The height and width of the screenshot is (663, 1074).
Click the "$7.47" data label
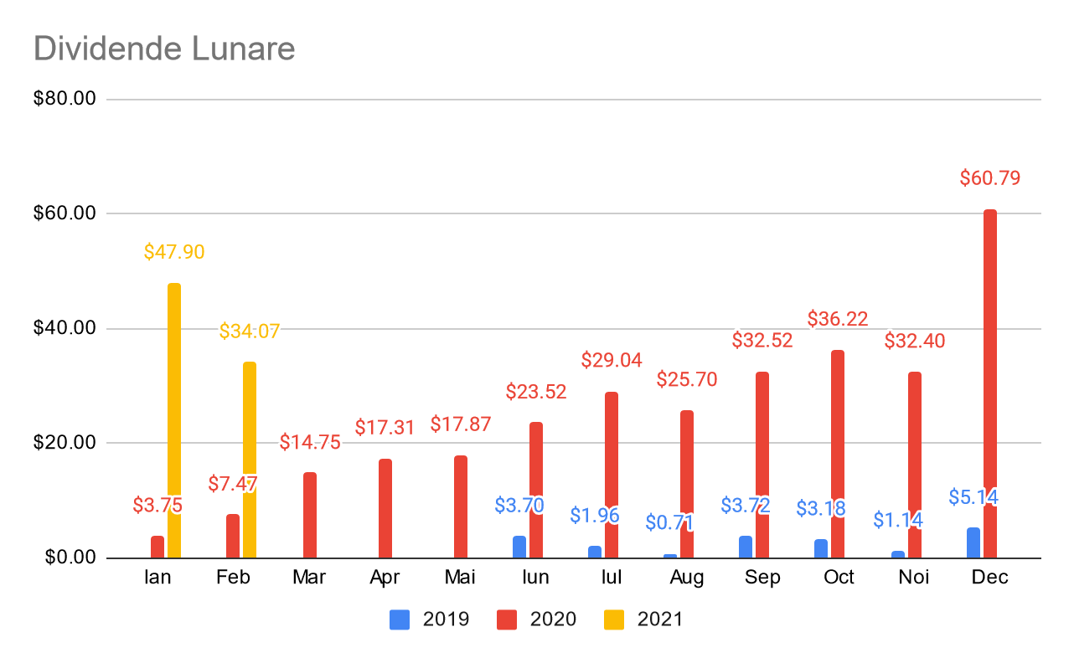coord(233,484)
